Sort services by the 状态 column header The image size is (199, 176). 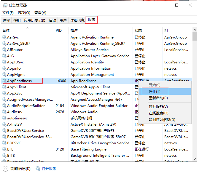(x=138, y=31)
